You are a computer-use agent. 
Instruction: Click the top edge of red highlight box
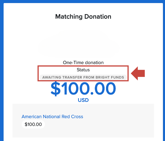[83, 66]
